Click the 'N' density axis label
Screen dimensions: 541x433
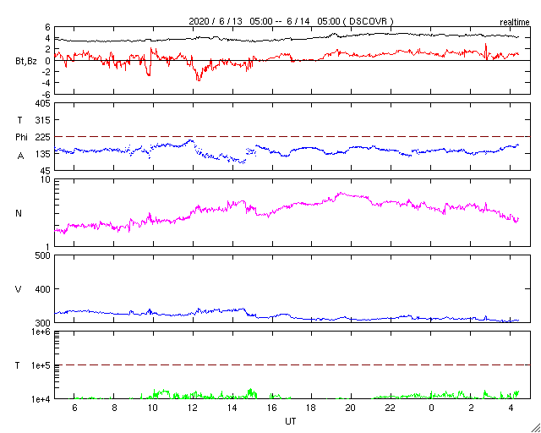(x=19, y=213)
